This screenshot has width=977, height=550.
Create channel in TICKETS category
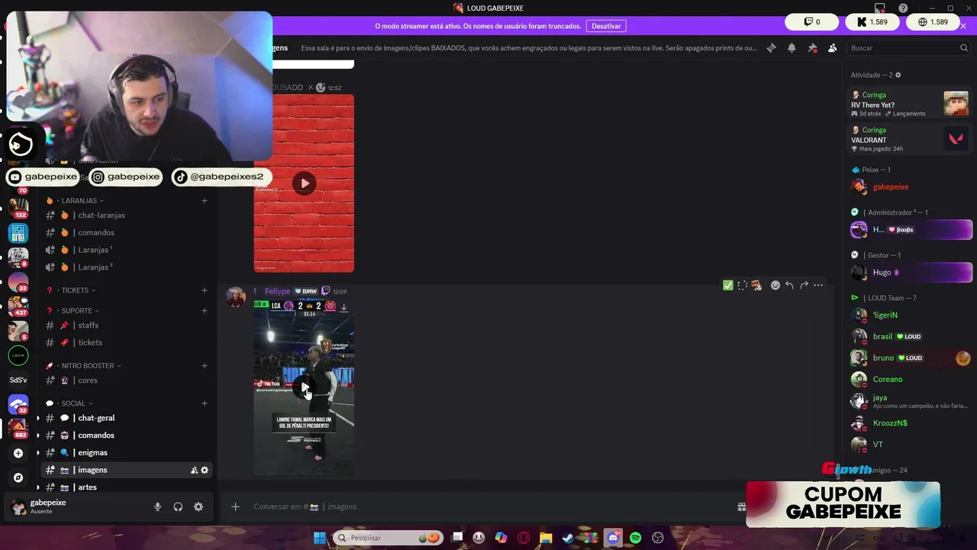(204, 290)
